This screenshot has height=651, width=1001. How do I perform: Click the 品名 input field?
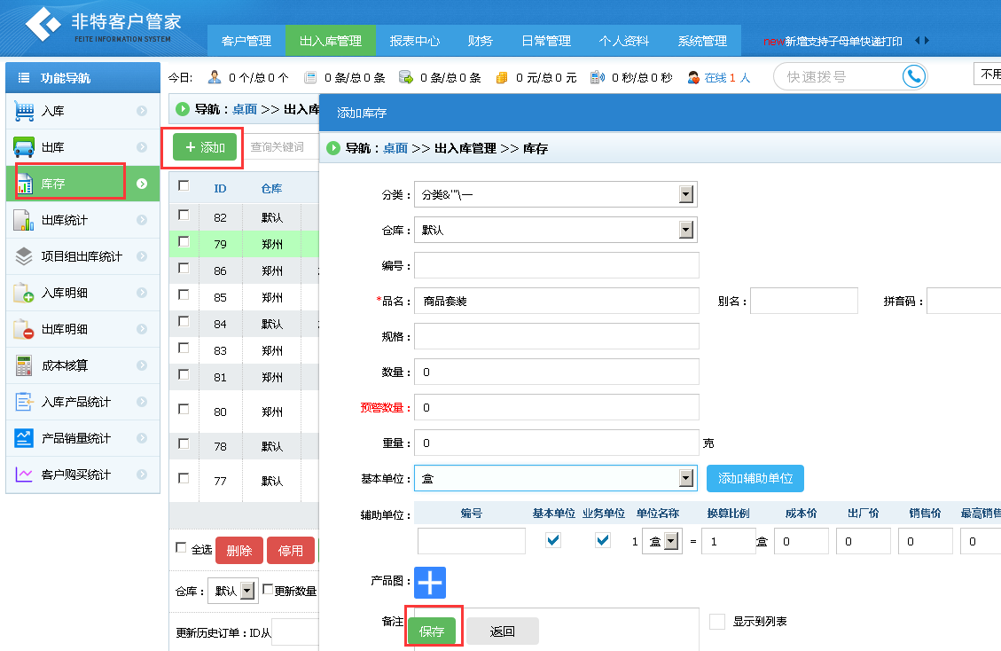point(556,301)
